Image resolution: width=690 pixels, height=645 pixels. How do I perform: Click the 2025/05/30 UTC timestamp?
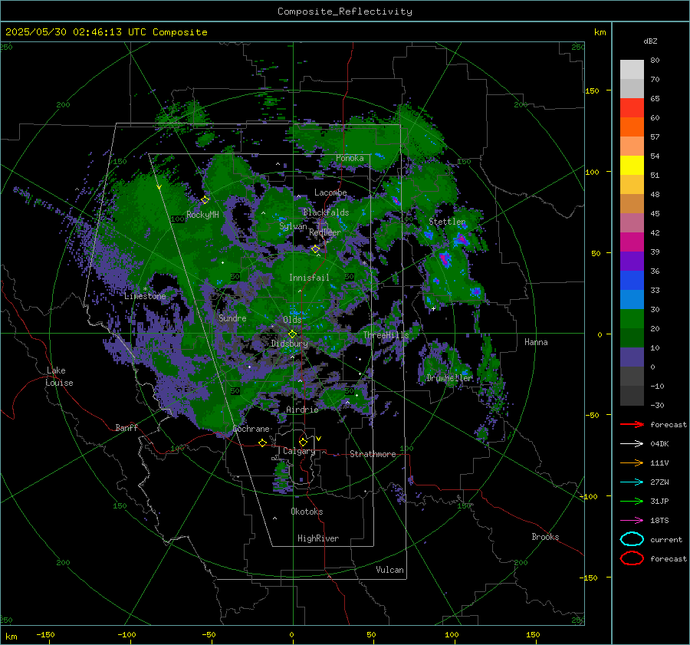tap(106, 32)
